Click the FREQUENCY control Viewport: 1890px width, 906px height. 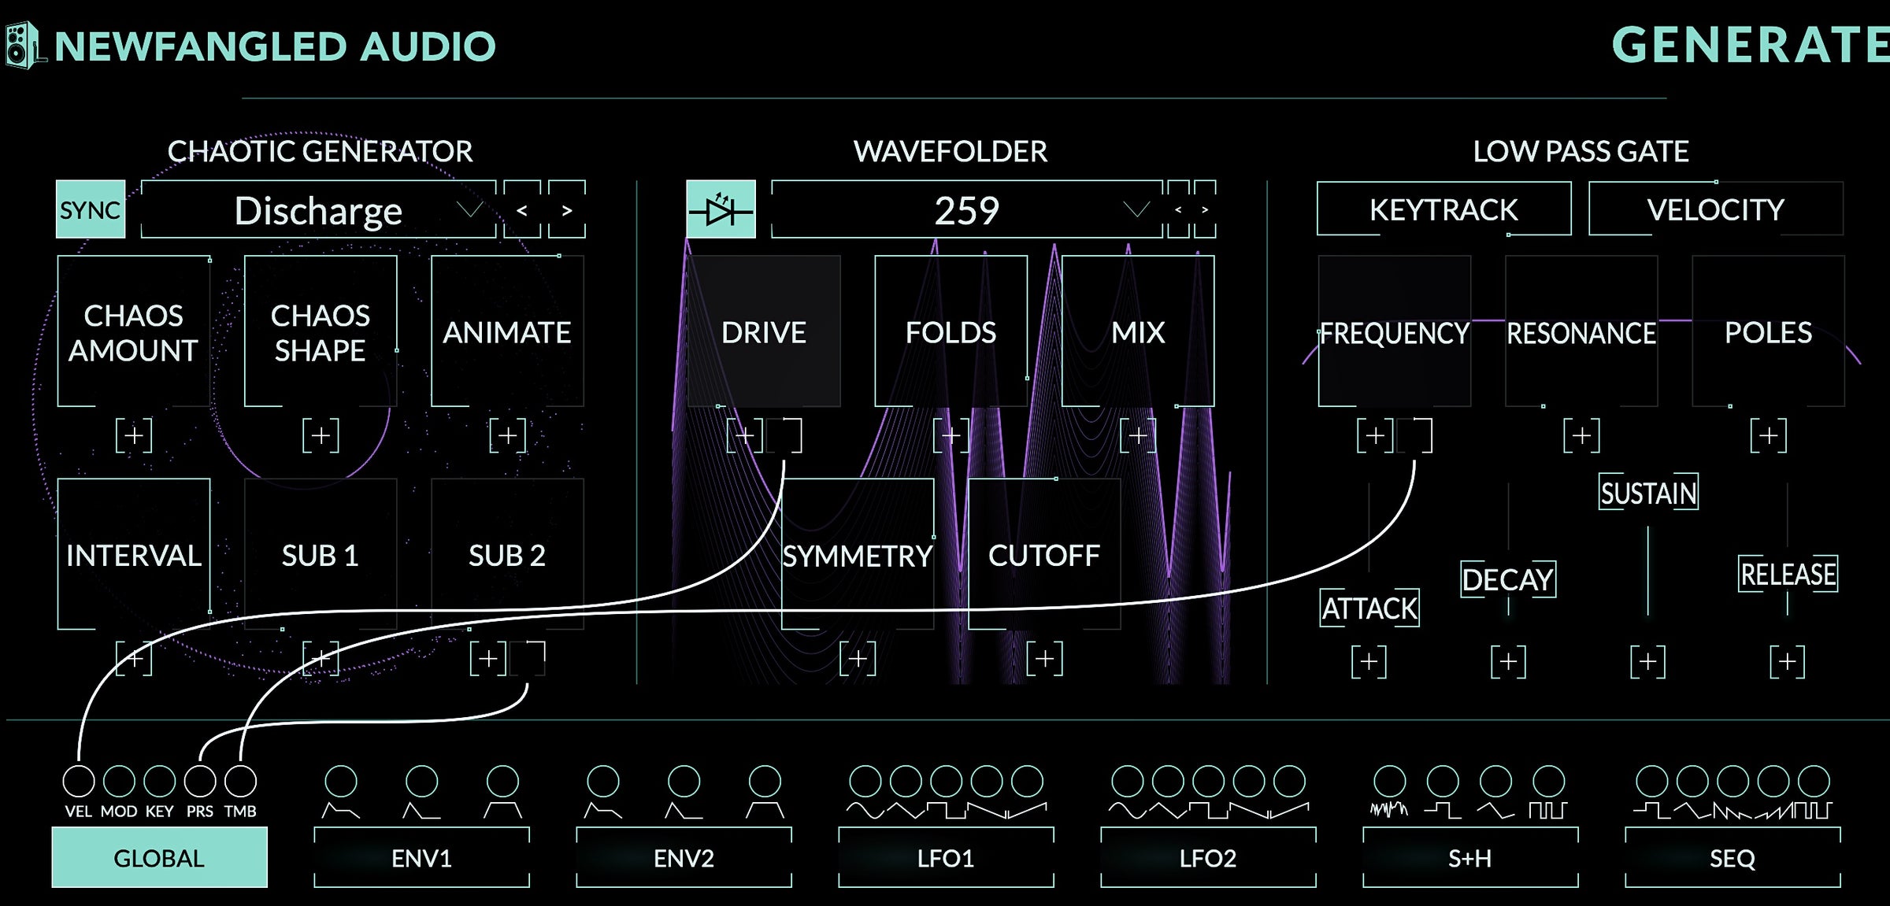[1395, 331]
